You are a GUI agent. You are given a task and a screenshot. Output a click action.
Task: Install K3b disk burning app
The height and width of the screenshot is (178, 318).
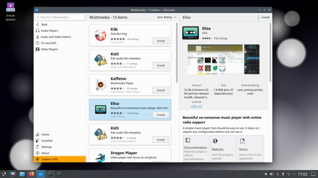pyautogui.click(x=161, y=41)
